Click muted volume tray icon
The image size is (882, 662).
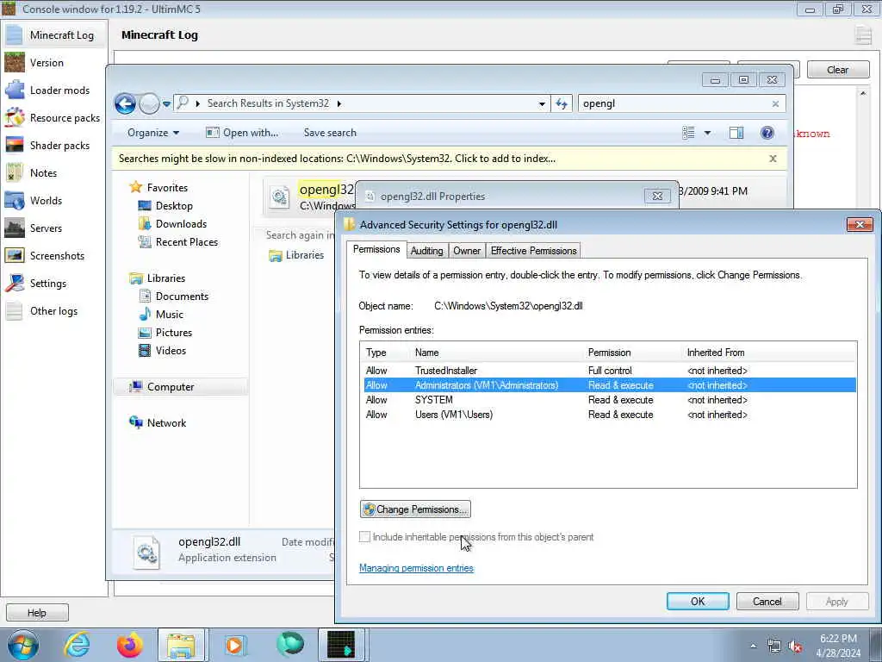(x=795, y=646)
